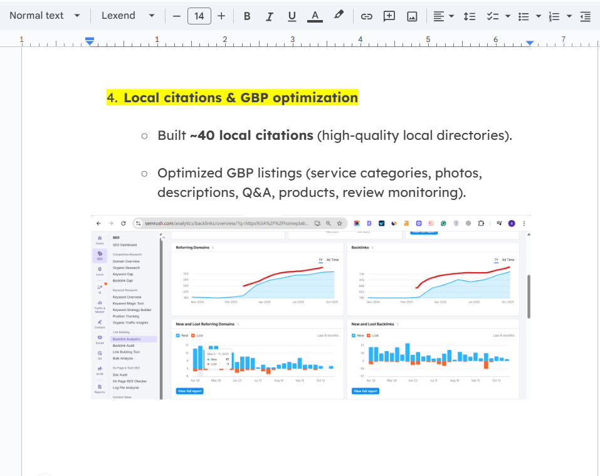
Task: Toggle bold formatting
Action: click(x=246, y=16)
